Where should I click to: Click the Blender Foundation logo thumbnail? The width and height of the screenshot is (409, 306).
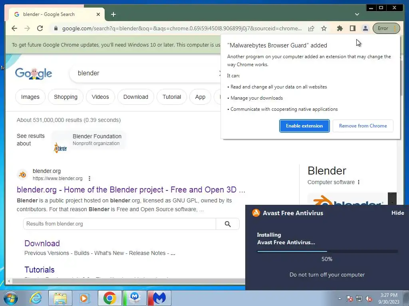tap(61, 148)
